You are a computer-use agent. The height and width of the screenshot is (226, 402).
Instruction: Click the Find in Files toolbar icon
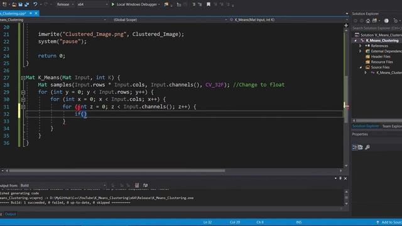166,4
